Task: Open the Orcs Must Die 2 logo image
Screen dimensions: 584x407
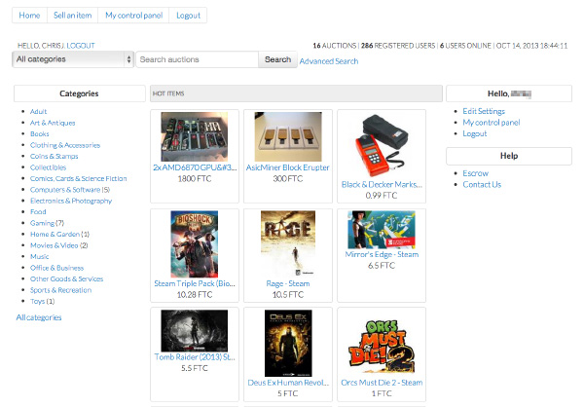Action: point(382,347)
